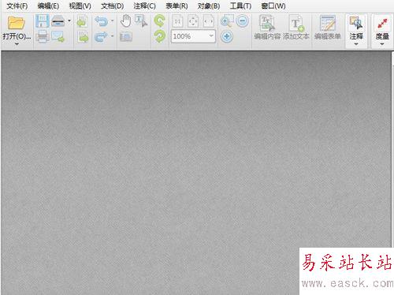Choose the Select Text tool

[x=141, y=21]
